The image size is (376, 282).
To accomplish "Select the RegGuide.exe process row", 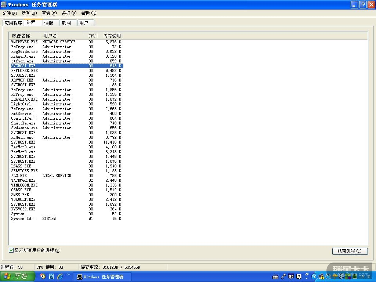I will click(67, 51).
